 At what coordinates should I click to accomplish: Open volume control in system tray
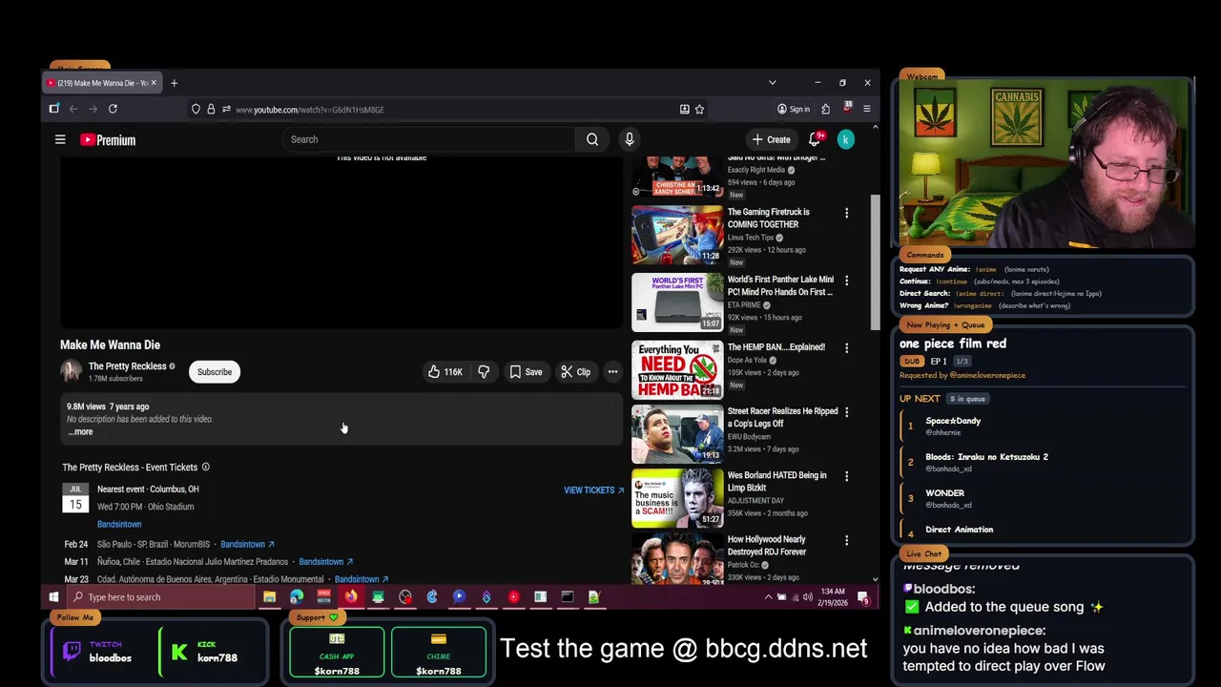807,597
